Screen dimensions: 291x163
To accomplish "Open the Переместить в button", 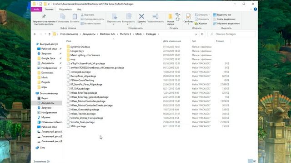I will click(x=114, y=19).
